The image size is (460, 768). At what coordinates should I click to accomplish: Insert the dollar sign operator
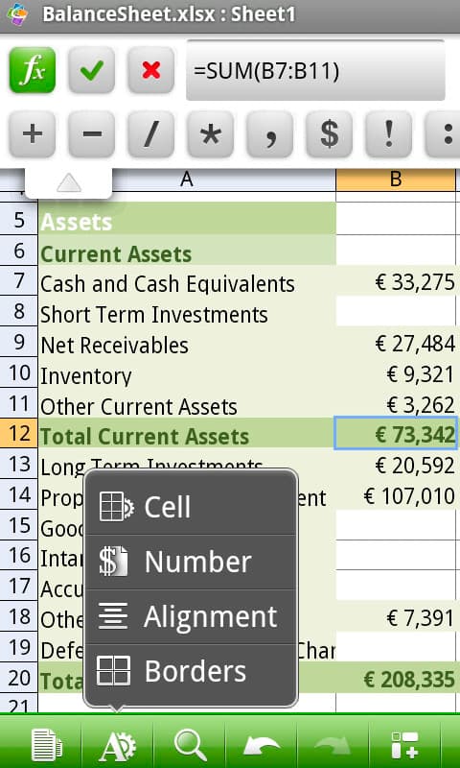coord(329,134)
